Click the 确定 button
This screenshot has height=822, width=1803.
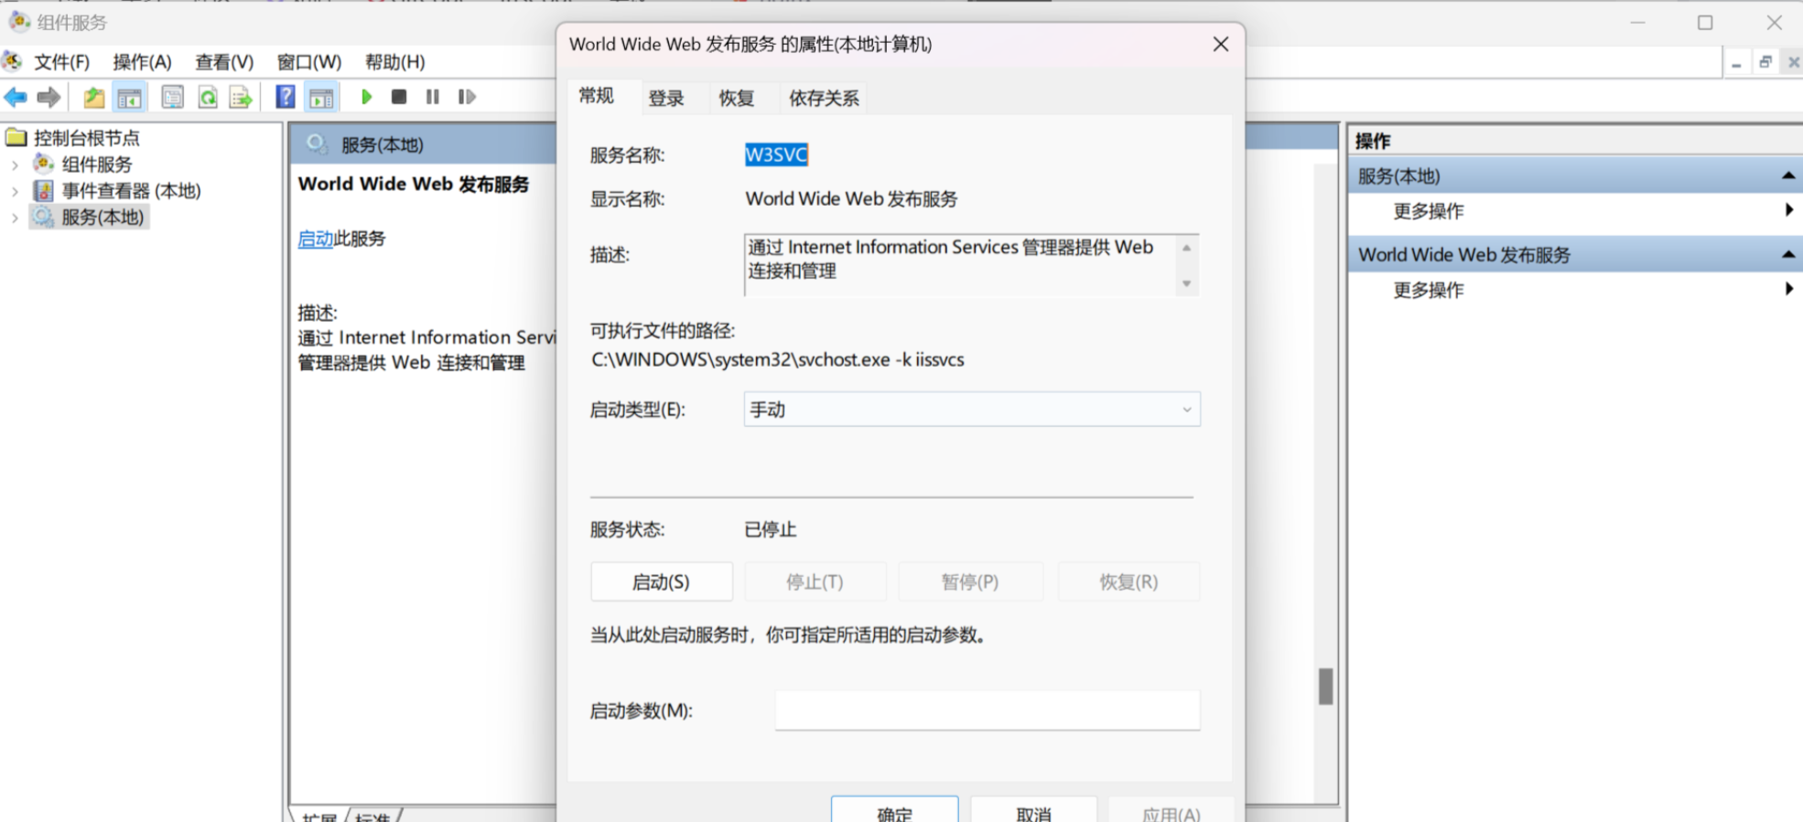[x=894, y=811]
